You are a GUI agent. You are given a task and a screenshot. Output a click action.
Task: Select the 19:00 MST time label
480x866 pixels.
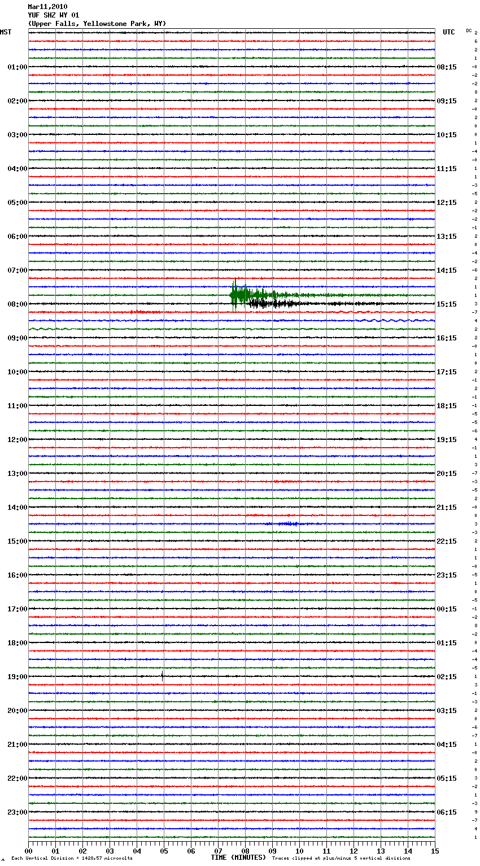click(18, 677)
